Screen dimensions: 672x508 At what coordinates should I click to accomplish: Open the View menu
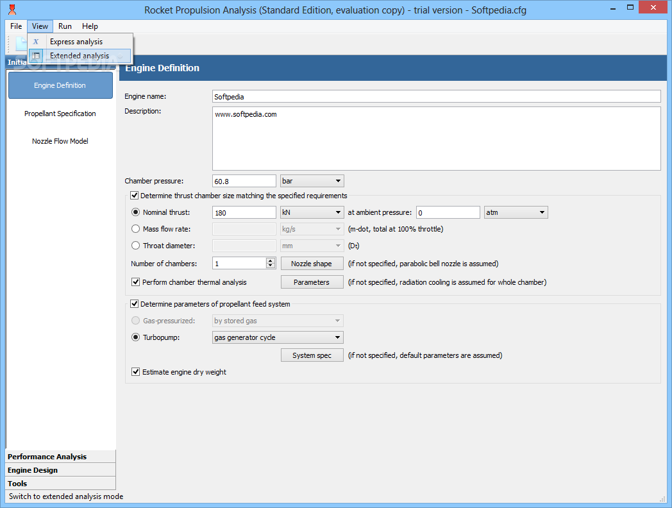[x=40, y=26]
